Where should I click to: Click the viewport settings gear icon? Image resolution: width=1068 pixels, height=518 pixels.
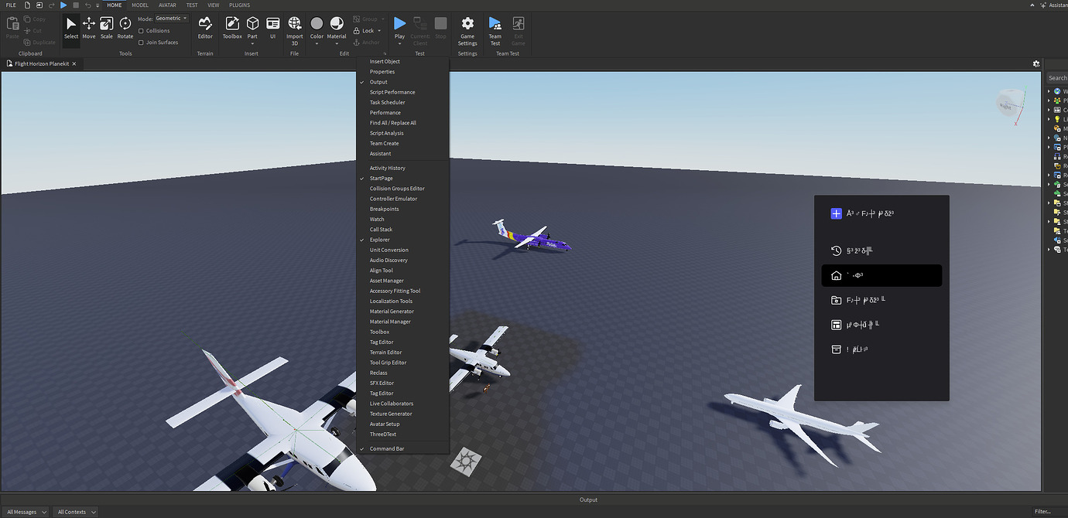[1036, 64]
